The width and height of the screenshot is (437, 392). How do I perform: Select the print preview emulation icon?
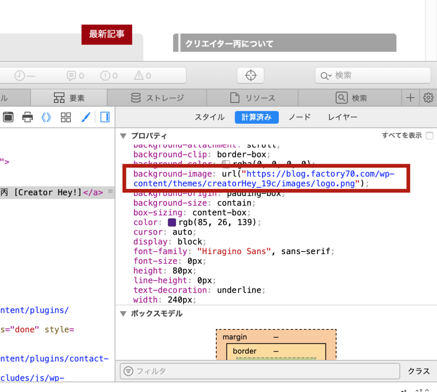click(x=26, y=117)
